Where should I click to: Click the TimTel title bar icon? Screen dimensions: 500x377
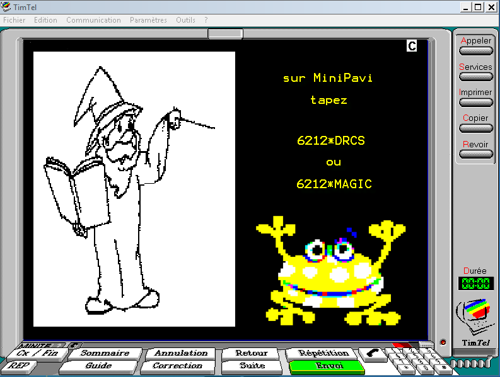(6, 7)
